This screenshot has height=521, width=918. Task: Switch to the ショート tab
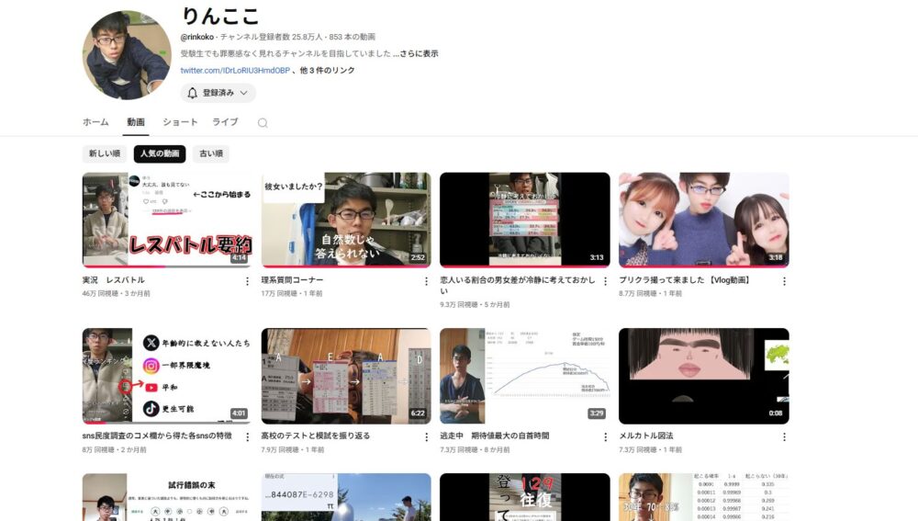[180, 122]
